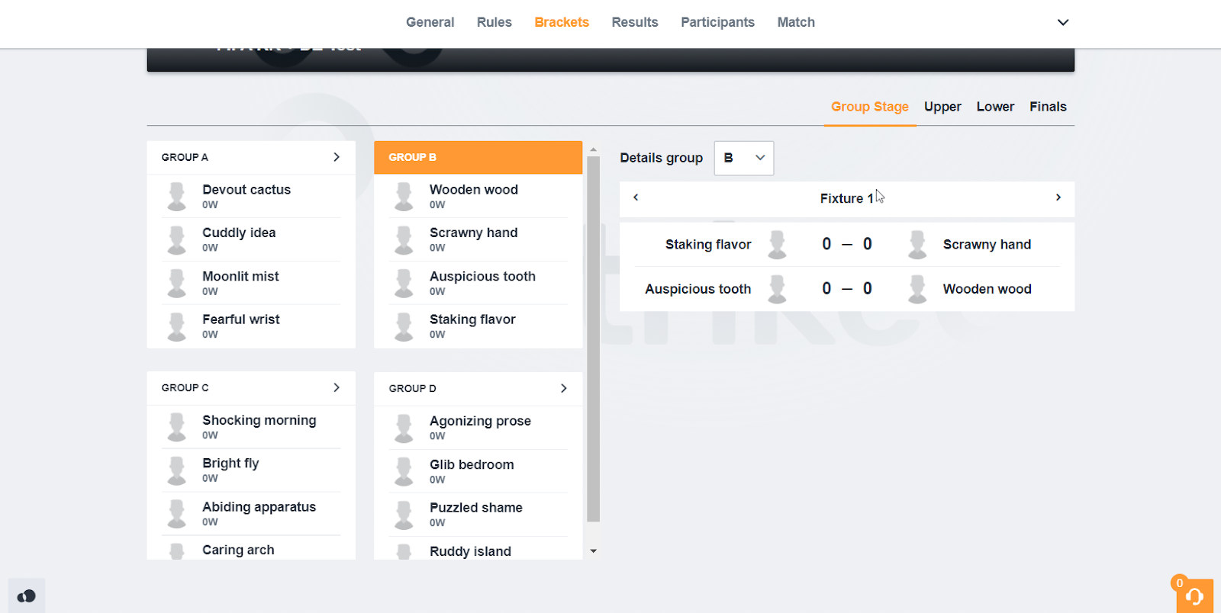
Task: Go to the previous fixture arrow
Action: click(636, 197)
